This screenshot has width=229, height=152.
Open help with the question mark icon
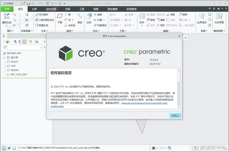[226, 9]
